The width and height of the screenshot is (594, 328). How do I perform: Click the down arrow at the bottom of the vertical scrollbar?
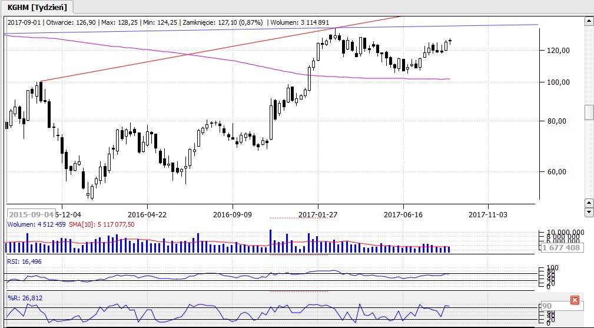[x=588, y=211]
